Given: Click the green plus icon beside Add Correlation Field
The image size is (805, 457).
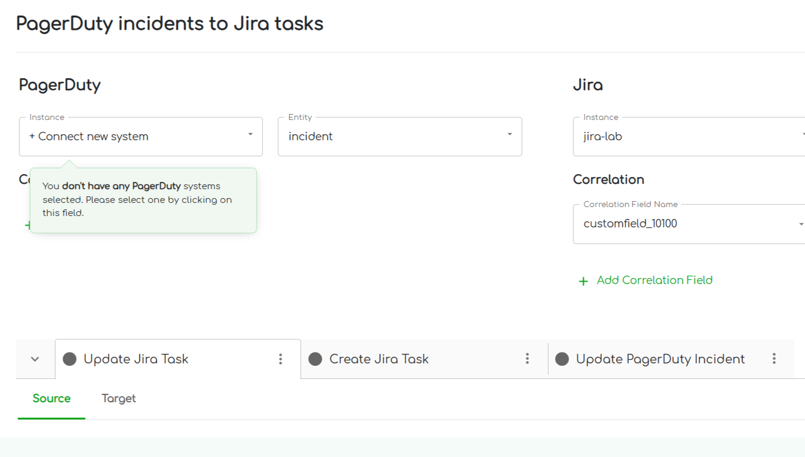Looking at the screenshot, I should pyautogui.click(x=583, y=281).
